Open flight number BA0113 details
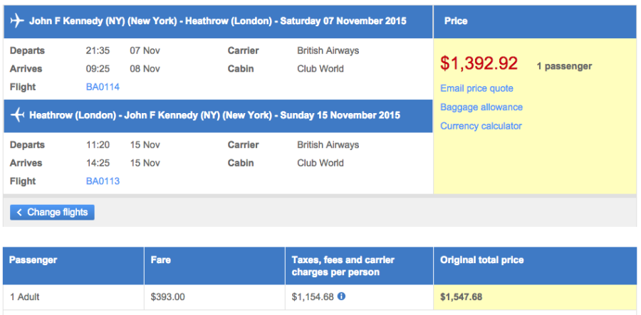Viewport: 641px width, 315px height. point(103,181)
